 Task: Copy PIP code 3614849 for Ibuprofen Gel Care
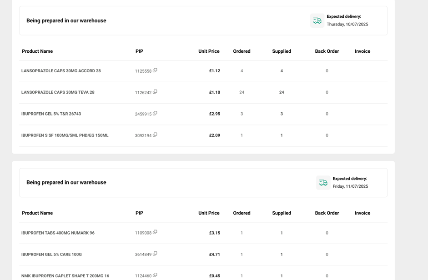click(x=155, y=254)
